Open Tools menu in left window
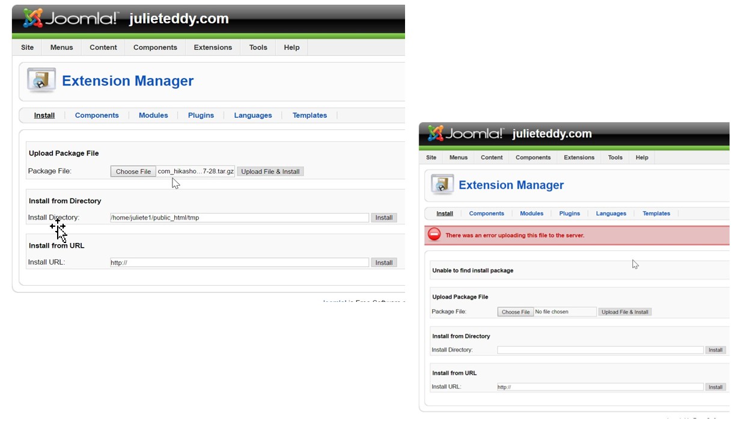This screenshot has height=424, width=747. click(258, 48)
